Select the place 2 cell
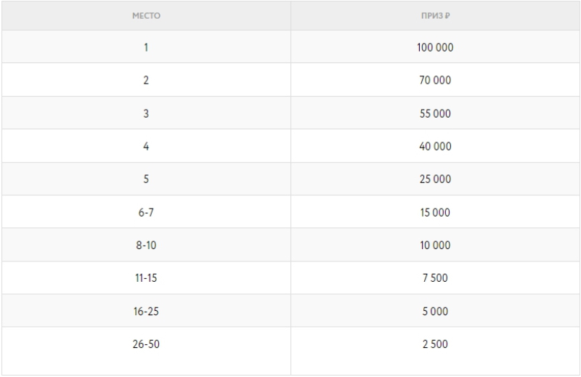The width and height of the screenshot is (581, 377). pos(146,80)
